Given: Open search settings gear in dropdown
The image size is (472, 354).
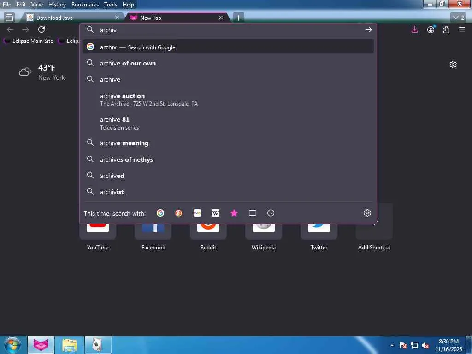Looking at the screenshot, I should click(x=367, y=213).
